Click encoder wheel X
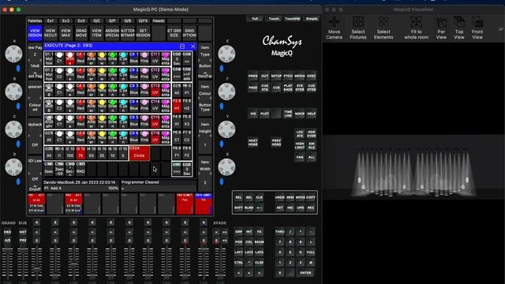This screenshot has width=505, height=284. (226, 167)
